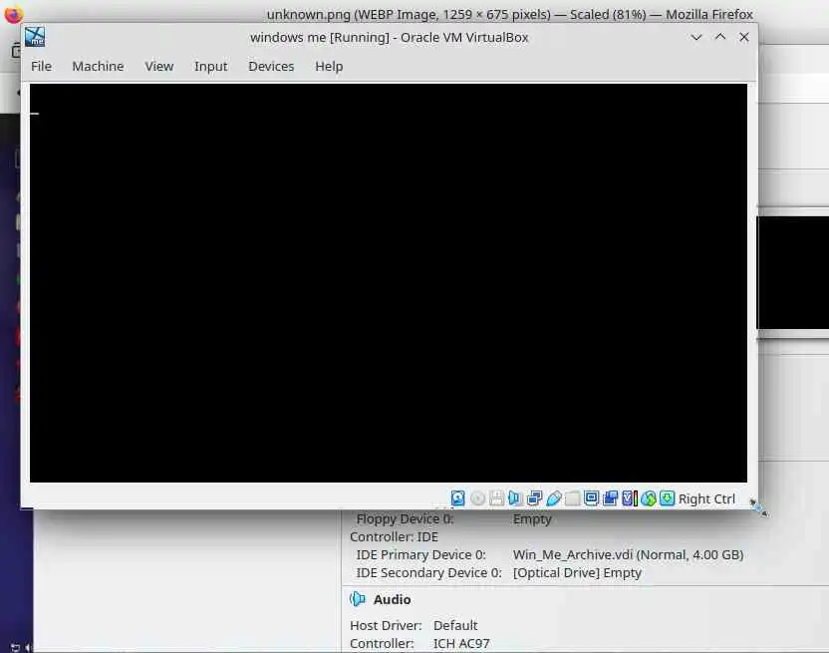
Task: Click the Controller: IDE label
Action: (394, 536)
